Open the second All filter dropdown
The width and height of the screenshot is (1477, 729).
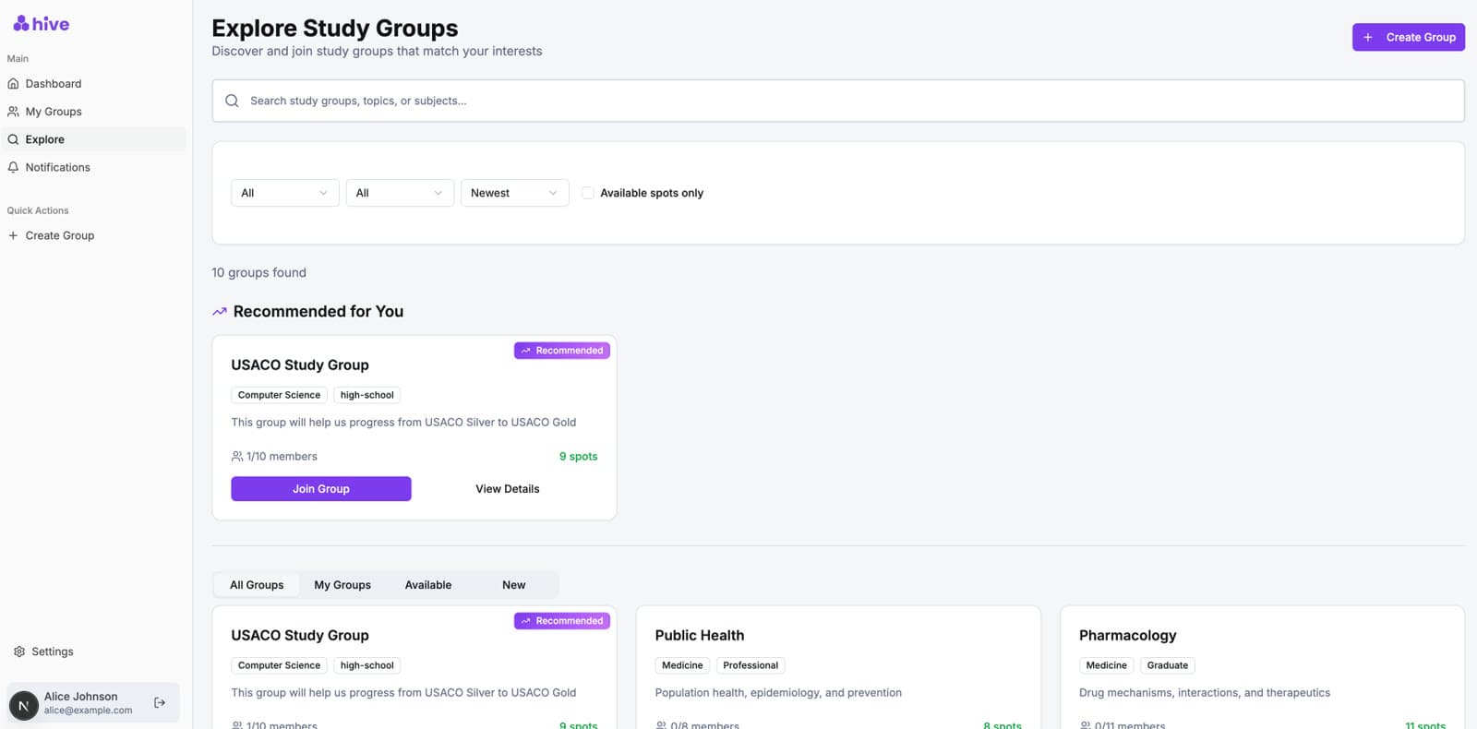point(400,193)
